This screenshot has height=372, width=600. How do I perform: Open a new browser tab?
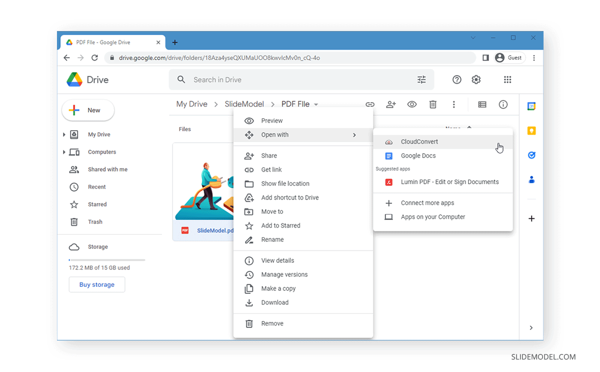(174, 42)
